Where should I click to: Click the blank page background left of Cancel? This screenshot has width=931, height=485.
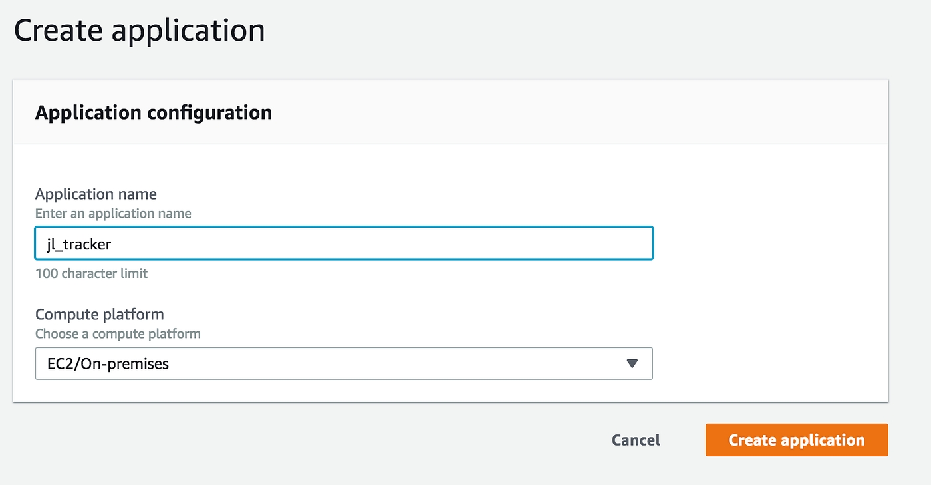tap(332, 440)
